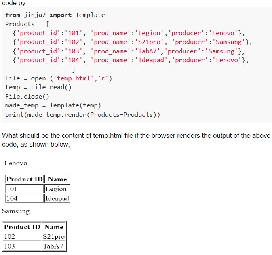Click the 'temp = File.read()' line
The width and height of the screenshot is (272, 255).
(38, 87)
